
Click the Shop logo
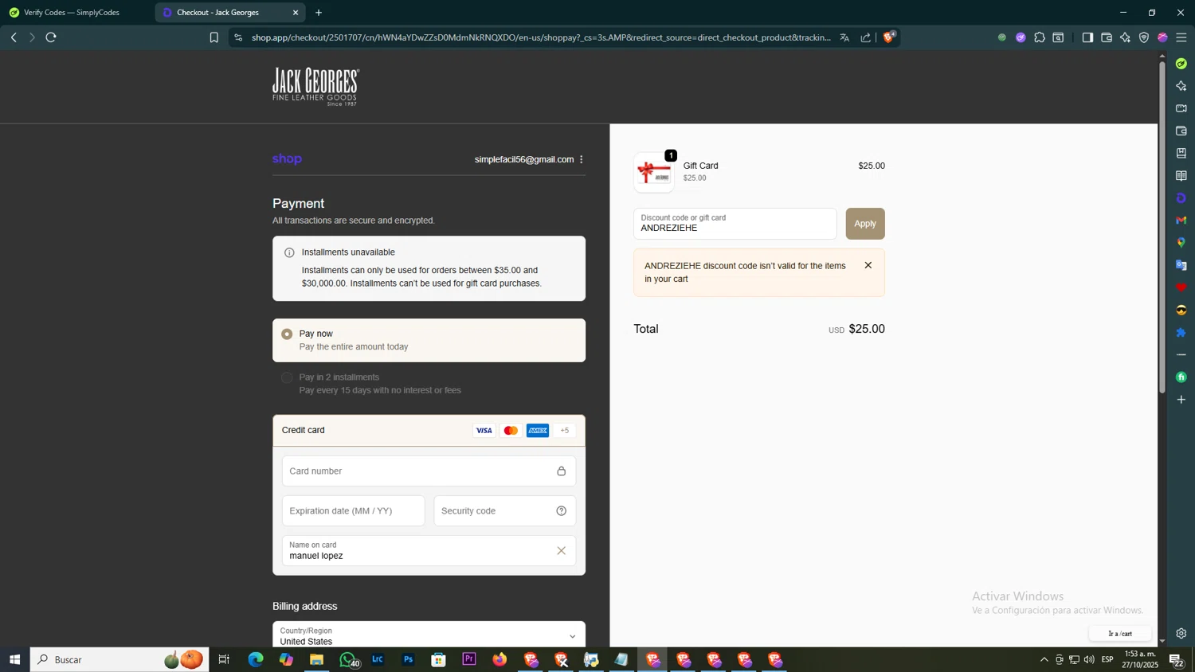click(287, 159)
